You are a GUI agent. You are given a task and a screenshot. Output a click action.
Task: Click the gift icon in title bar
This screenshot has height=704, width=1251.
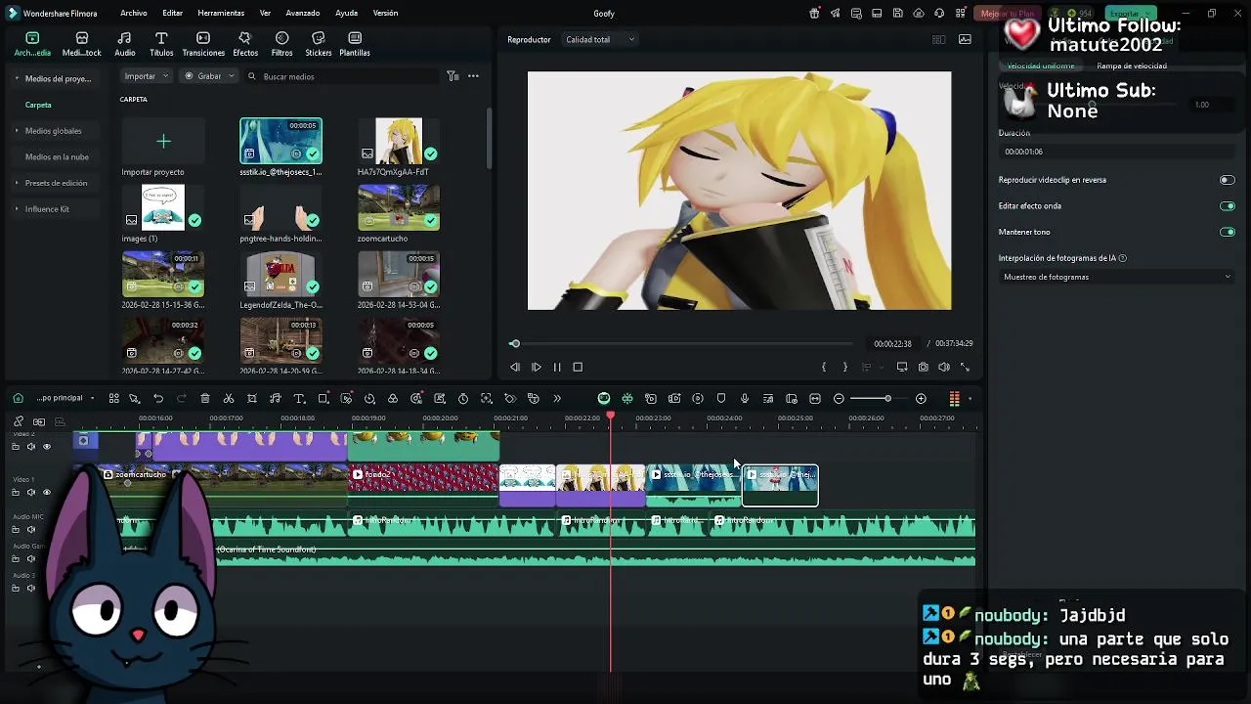tap(815, 14)
